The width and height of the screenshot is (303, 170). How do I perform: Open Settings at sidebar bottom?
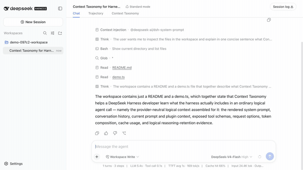(14, 164)
